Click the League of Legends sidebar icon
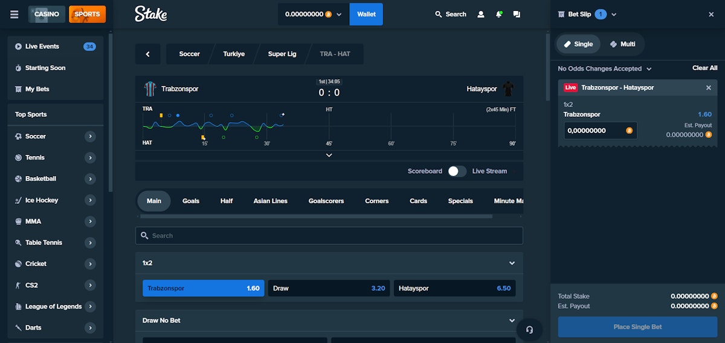Viewport: 725px width, 343px height. click(x=19, y=307)
